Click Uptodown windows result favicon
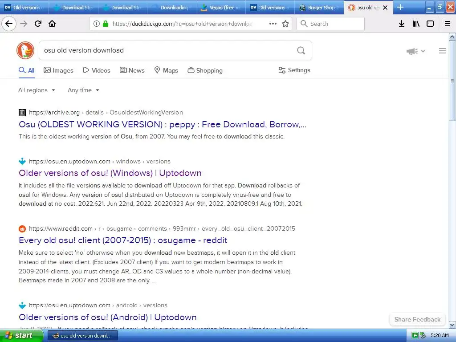 (x=22, y=161)
